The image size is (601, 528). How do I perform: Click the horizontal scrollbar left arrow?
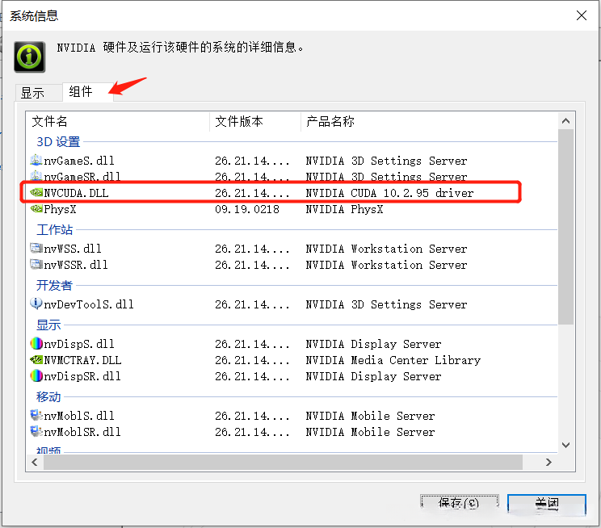click(x=35, y=462)
